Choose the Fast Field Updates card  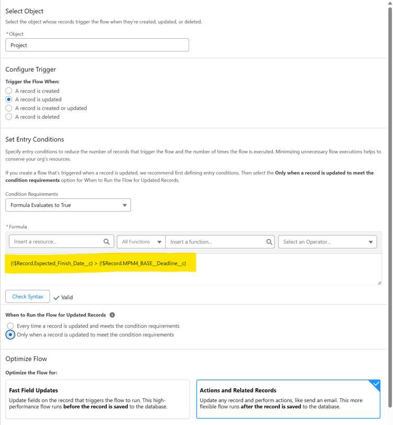97,399
